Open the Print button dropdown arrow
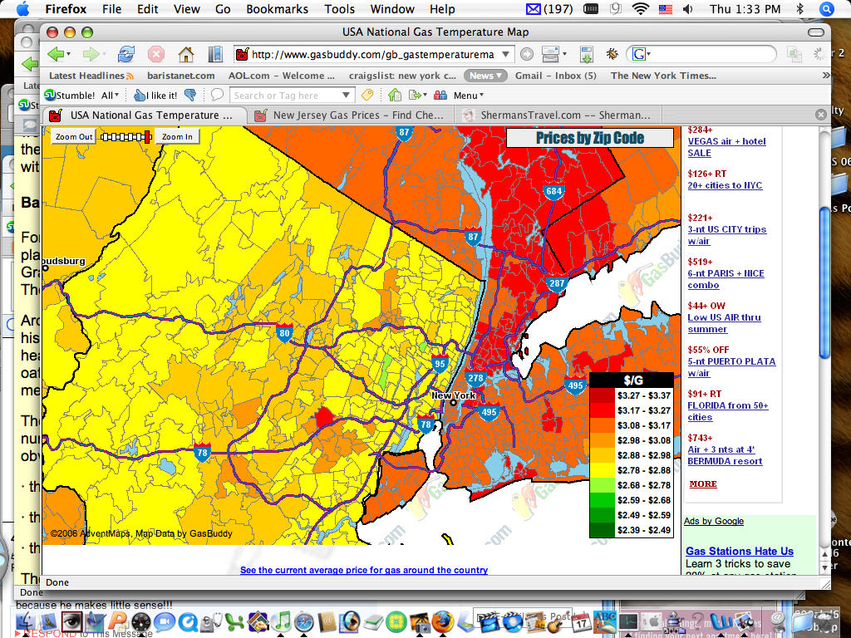This screenshot has height=638, width=851. 564,54
